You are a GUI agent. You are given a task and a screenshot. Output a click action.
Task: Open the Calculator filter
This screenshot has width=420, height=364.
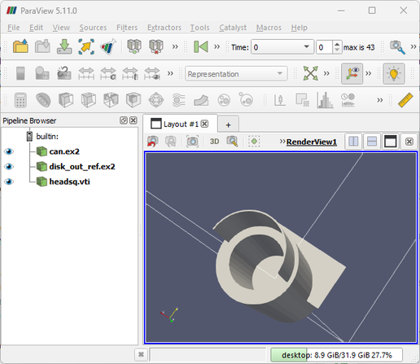coord(20,100)
